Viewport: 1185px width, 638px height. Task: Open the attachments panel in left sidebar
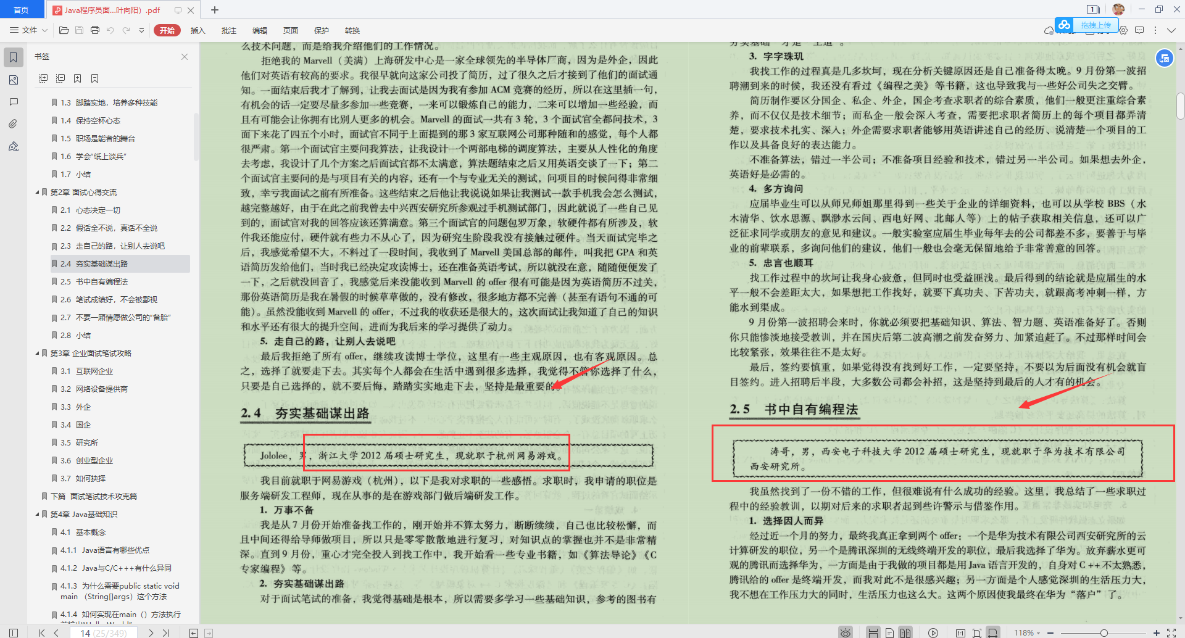pos(13,123)
